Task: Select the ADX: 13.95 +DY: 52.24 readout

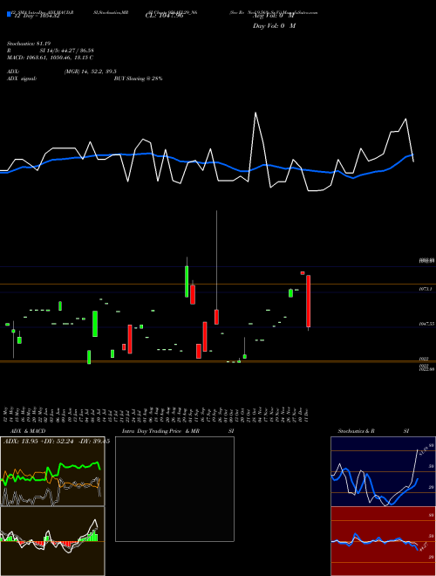Action: pos(57,442)
